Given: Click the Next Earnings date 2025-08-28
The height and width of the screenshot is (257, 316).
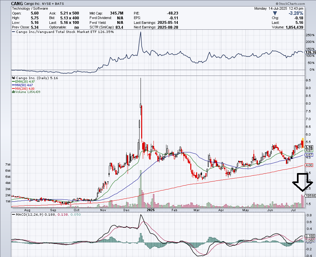Looking at the screenshot, I should 168,27.
